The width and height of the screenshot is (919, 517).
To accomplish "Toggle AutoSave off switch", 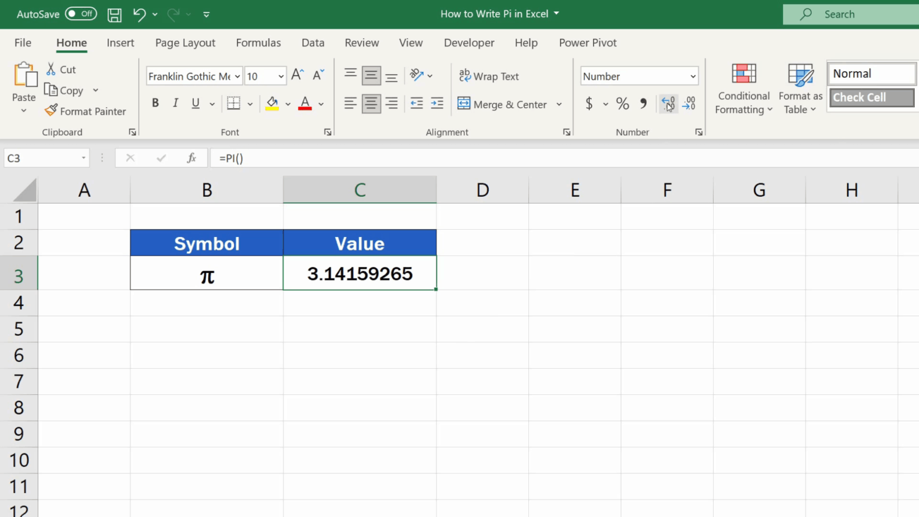I will pos(81,14).
